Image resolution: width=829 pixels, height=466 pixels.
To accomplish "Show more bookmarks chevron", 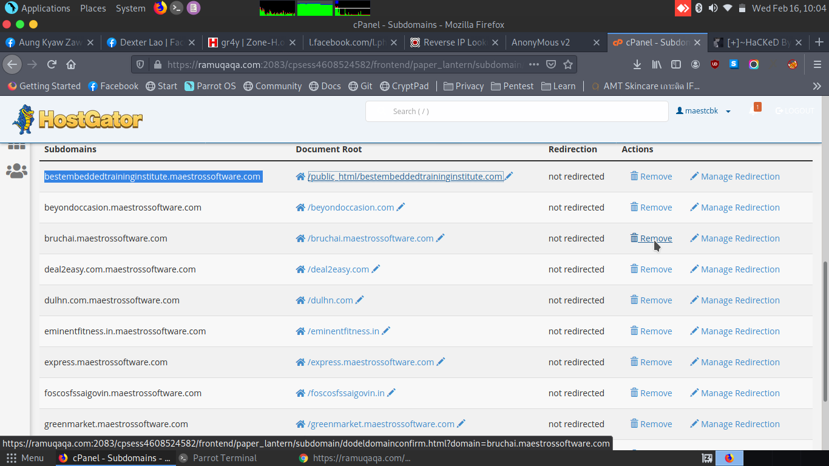I will [x=817, y=86].
